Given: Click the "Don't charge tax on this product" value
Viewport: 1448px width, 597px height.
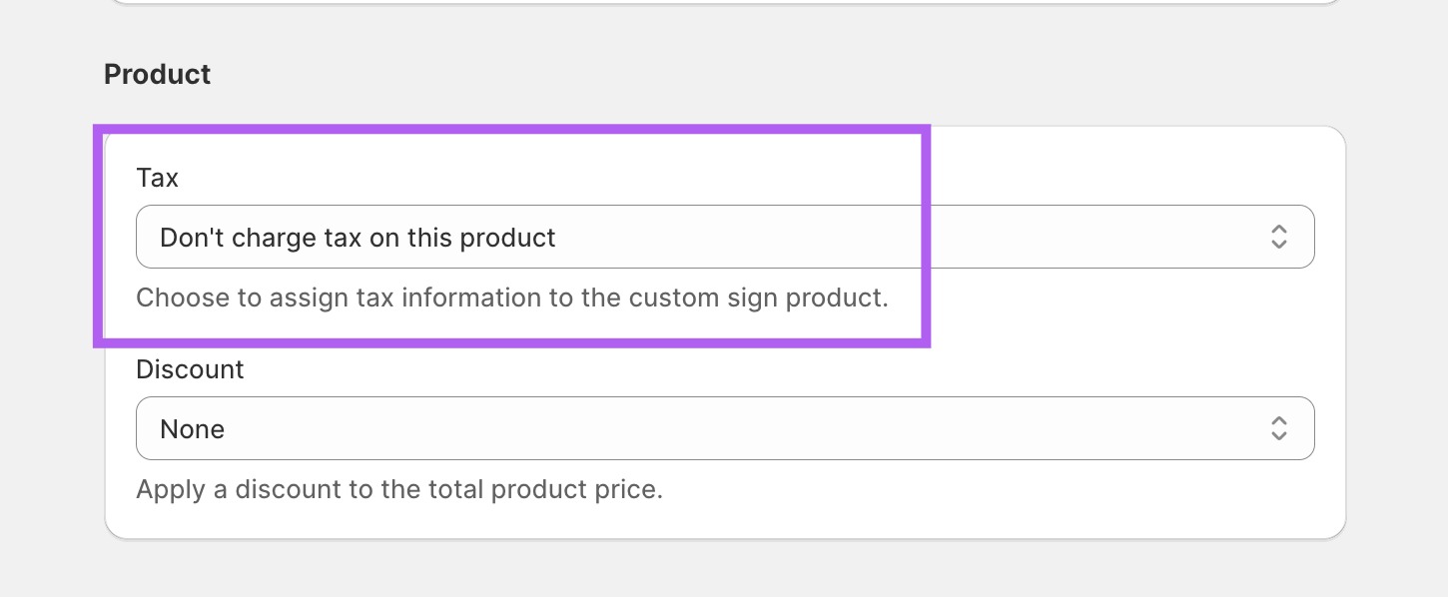Looking at the screenshot, I should (358, 238).
